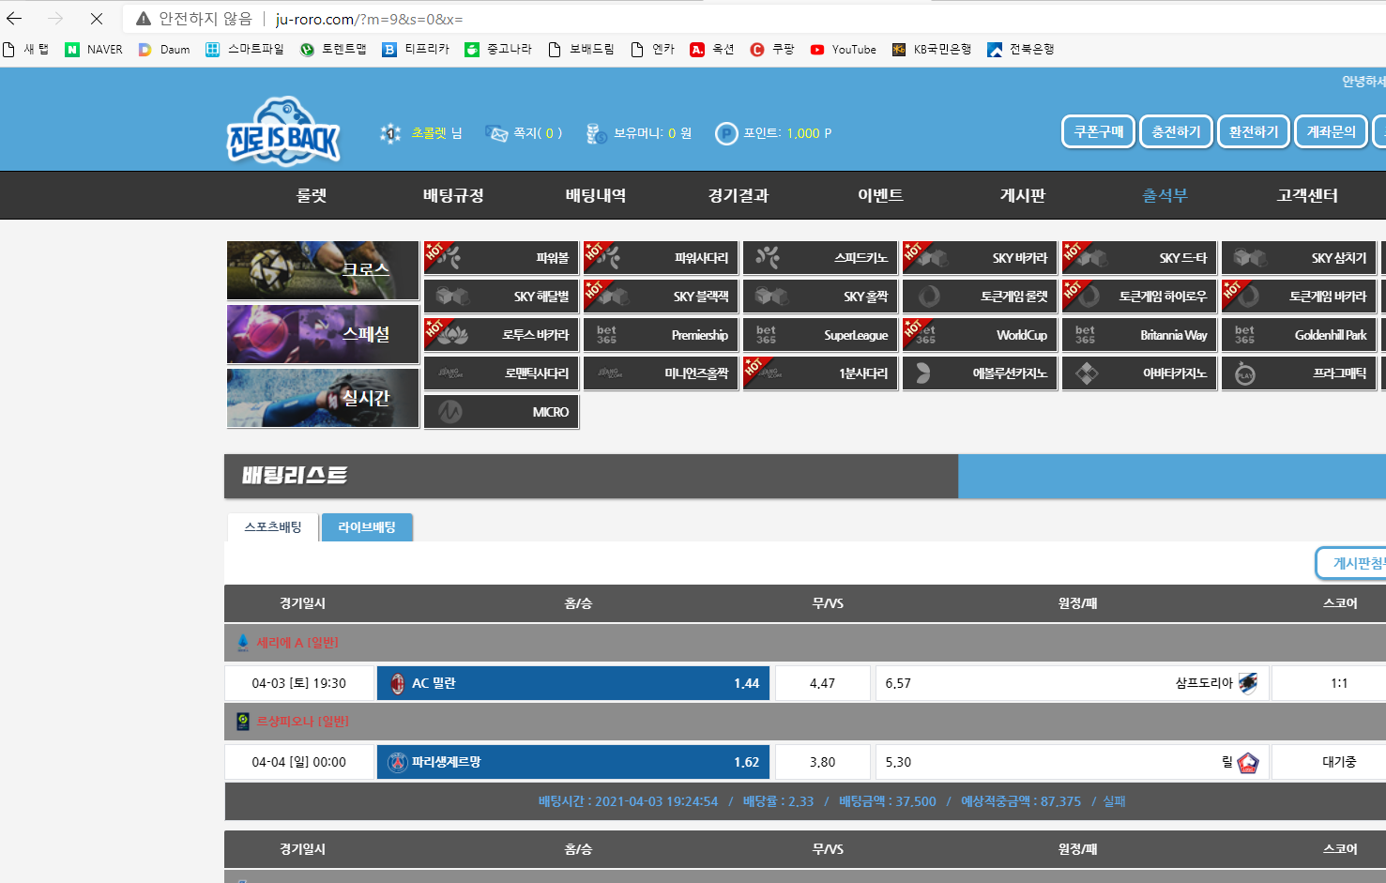This screenshot has width=1386, height=883.
Task: Open the messages envelope icon (쪽지)
Action: tap(496, 133)
